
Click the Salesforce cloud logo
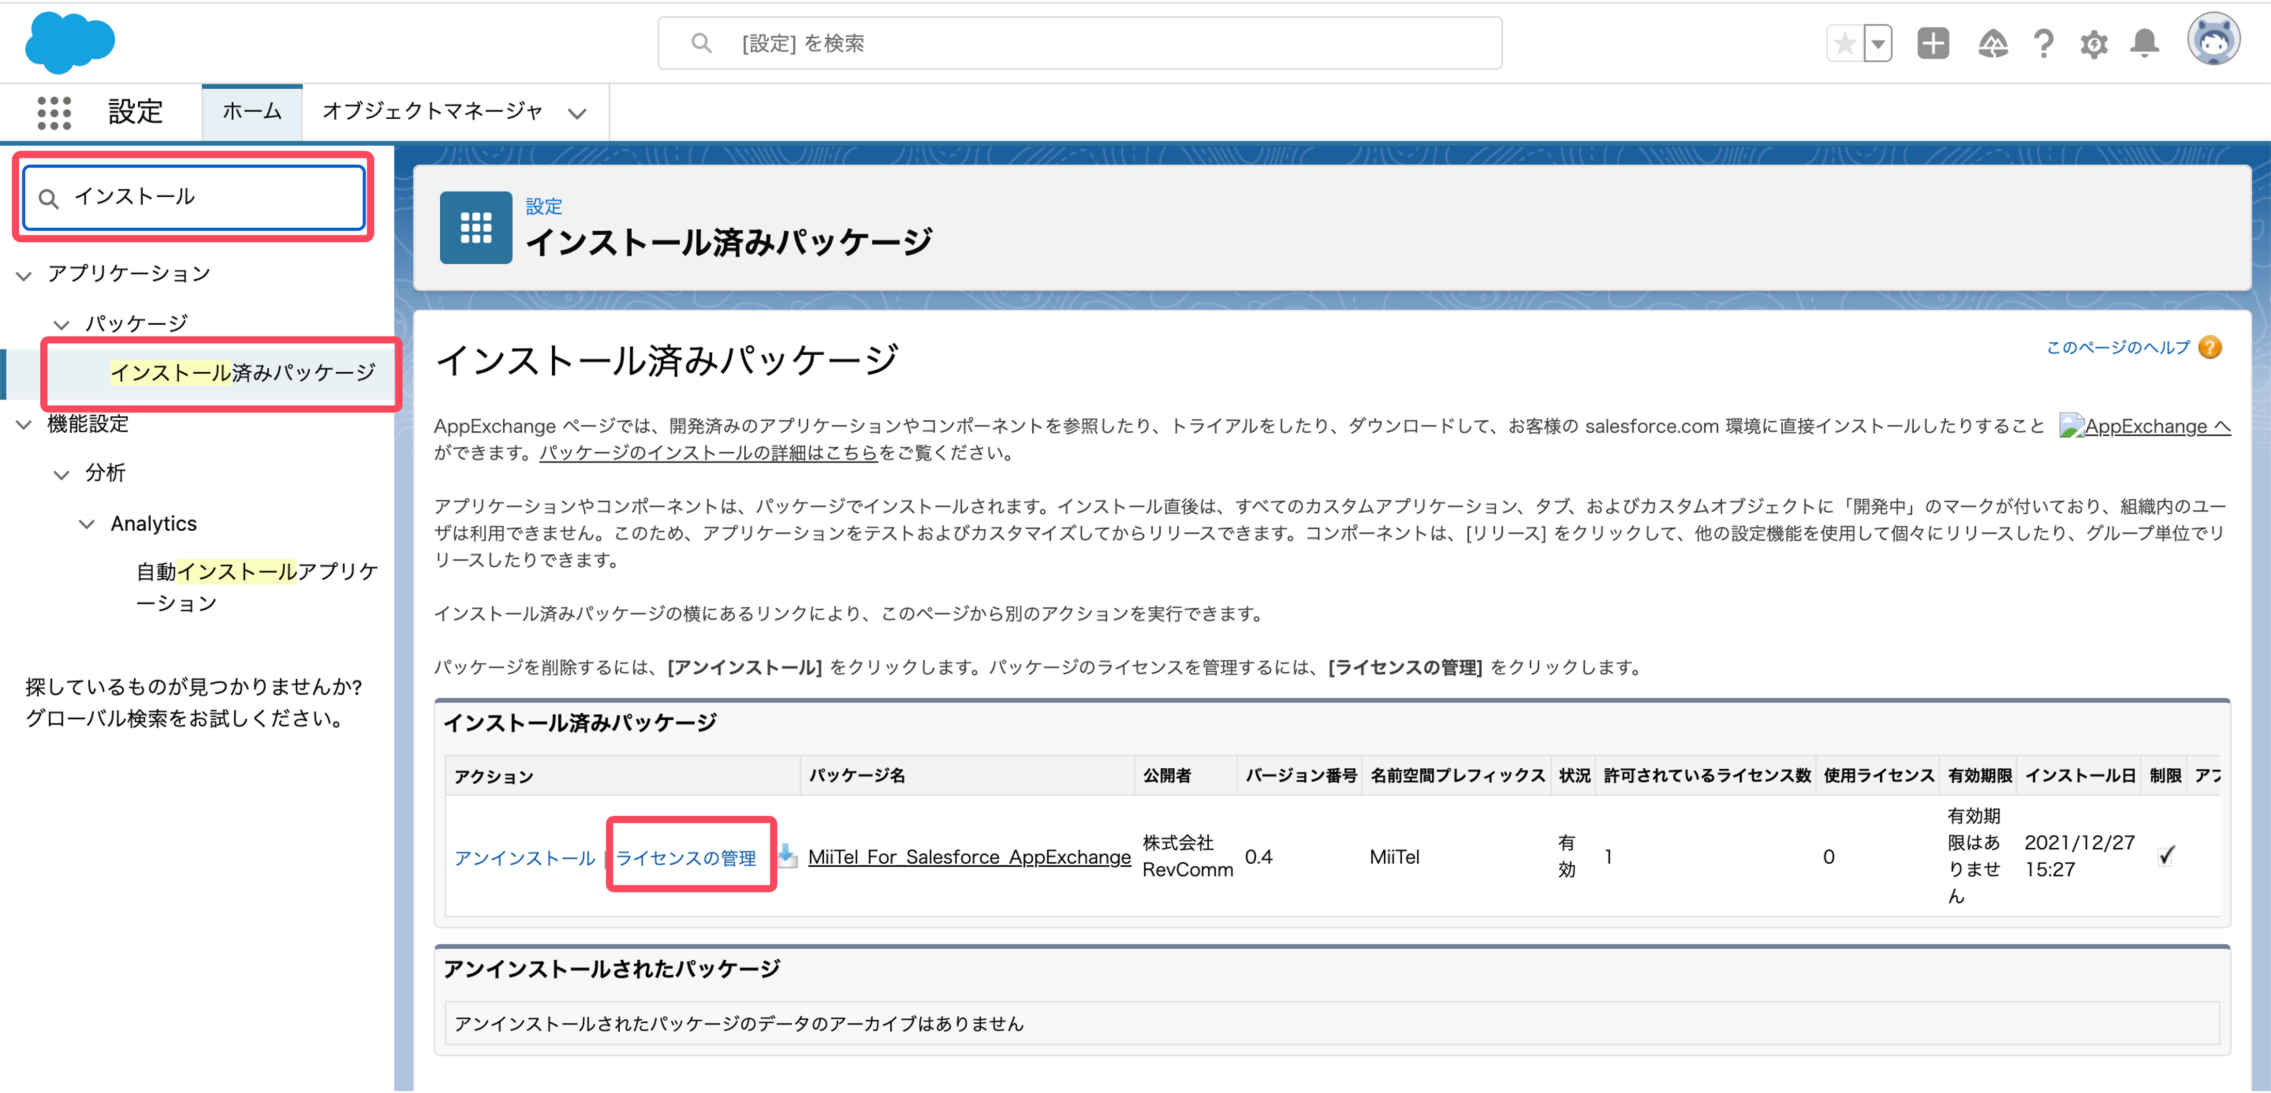click(x=71, y=42)
